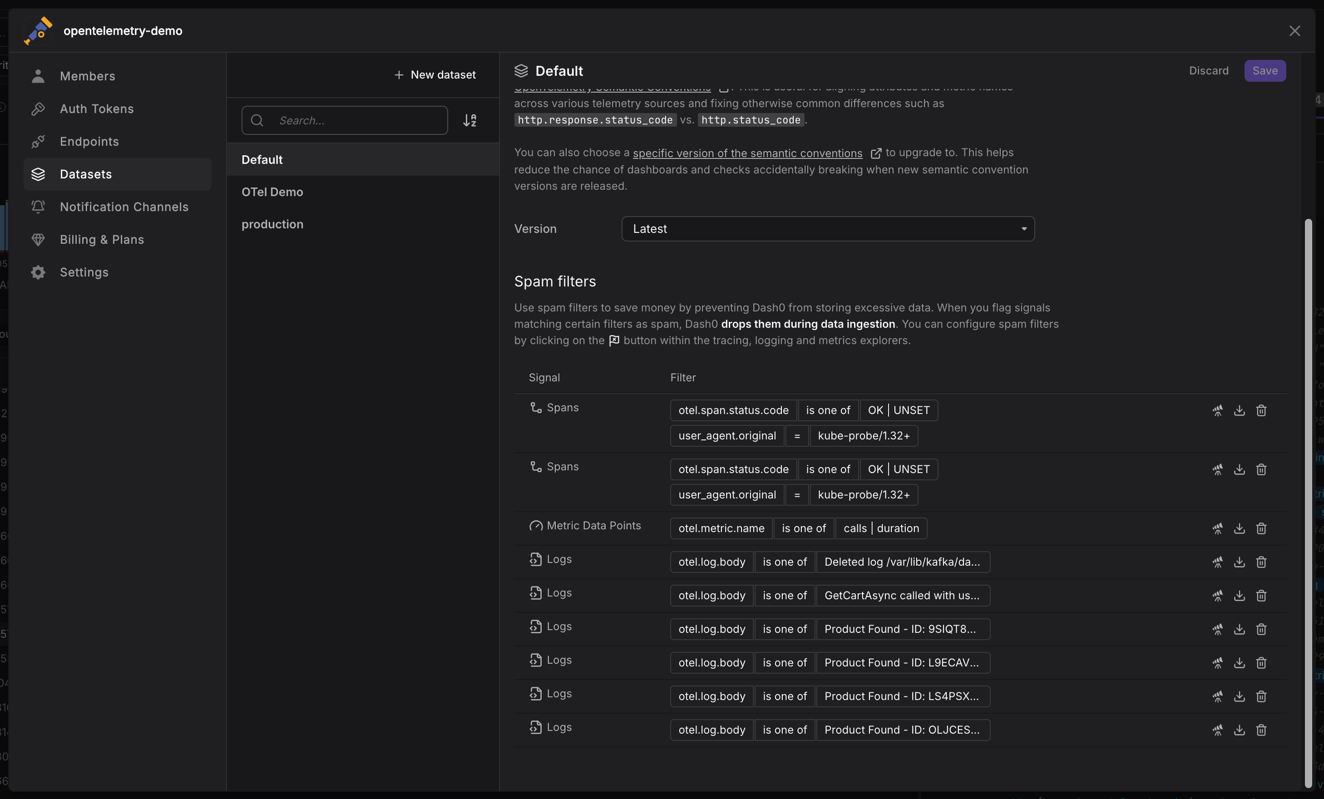Click the Save button
The height and width of the screenshot is (799, 1324).
point(1265,71)
